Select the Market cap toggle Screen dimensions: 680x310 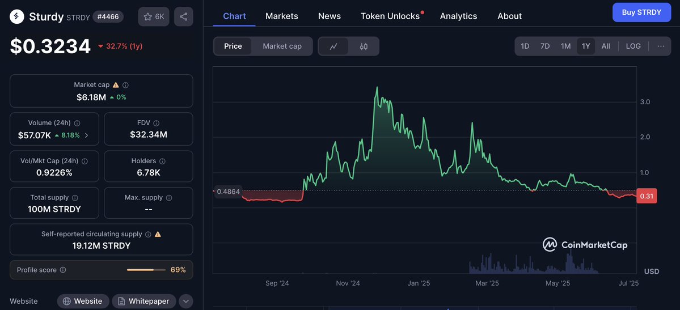[282, 46]
